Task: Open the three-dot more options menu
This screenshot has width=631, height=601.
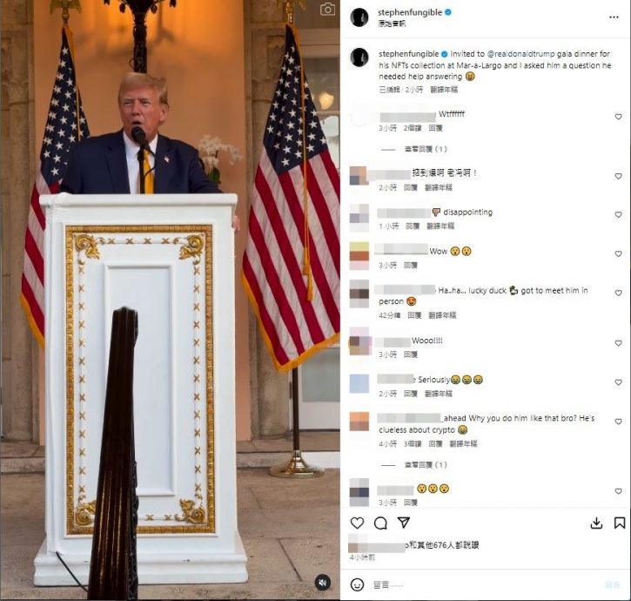Action: click(x=614, y=17)
